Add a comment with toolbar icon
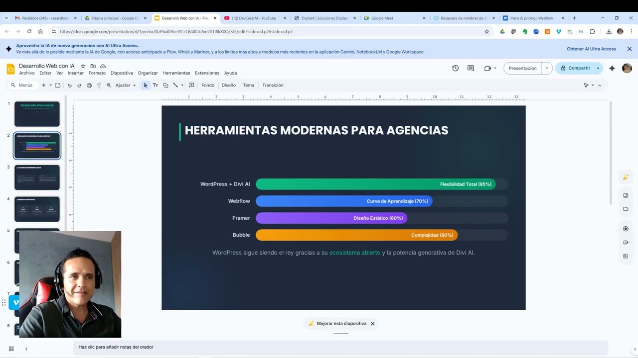Screen dimensions: 638x358 coord(191,86)
